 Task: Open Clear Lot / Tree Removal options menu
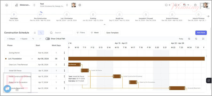click(64, 65)
